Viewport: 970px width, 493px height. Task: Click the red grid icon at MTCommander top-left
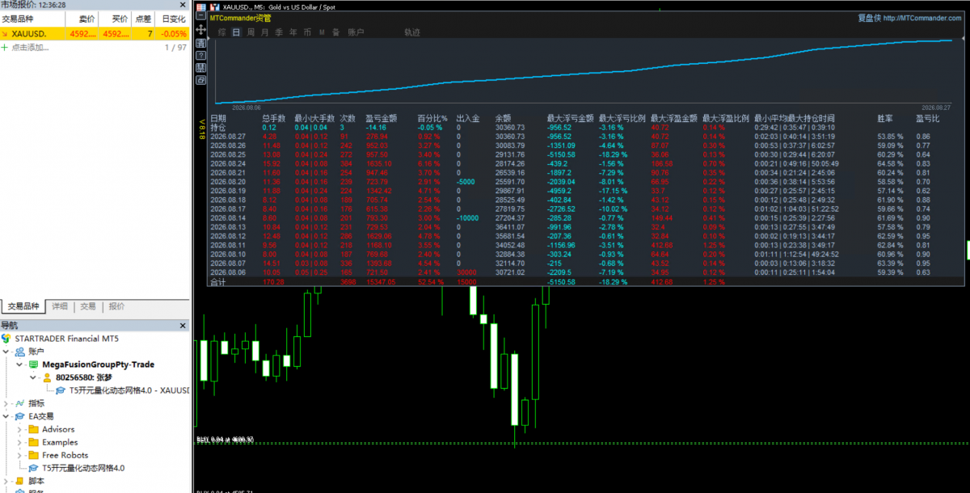point(201,6)
